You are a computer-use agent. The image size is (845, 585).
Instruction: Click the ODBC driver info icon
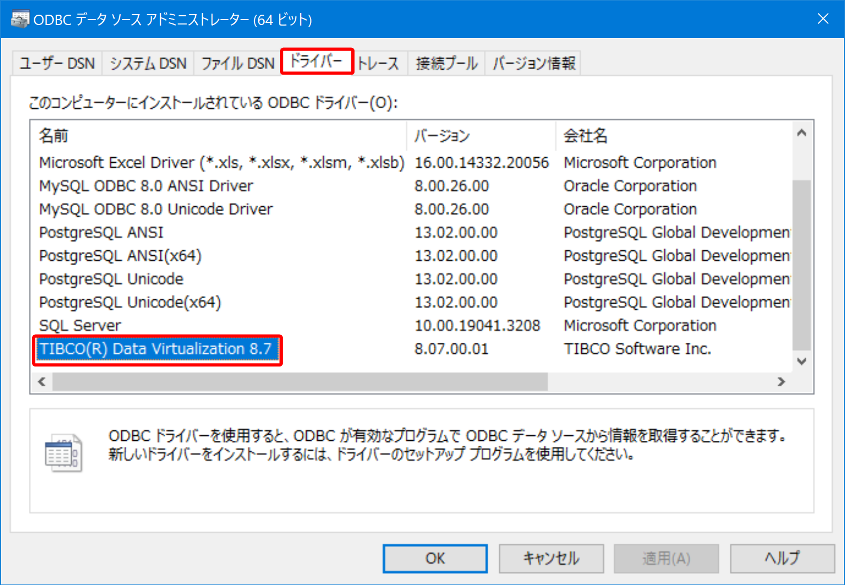pos(63,453)
